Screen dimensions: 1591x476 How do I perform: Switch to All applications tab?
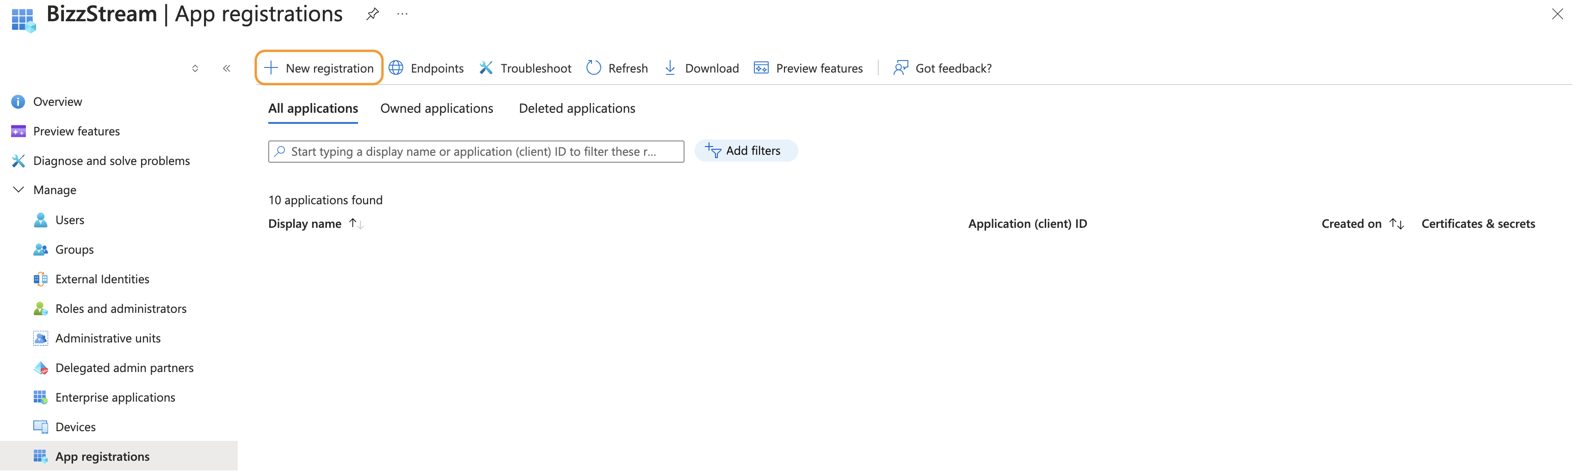tap(313, 109)
